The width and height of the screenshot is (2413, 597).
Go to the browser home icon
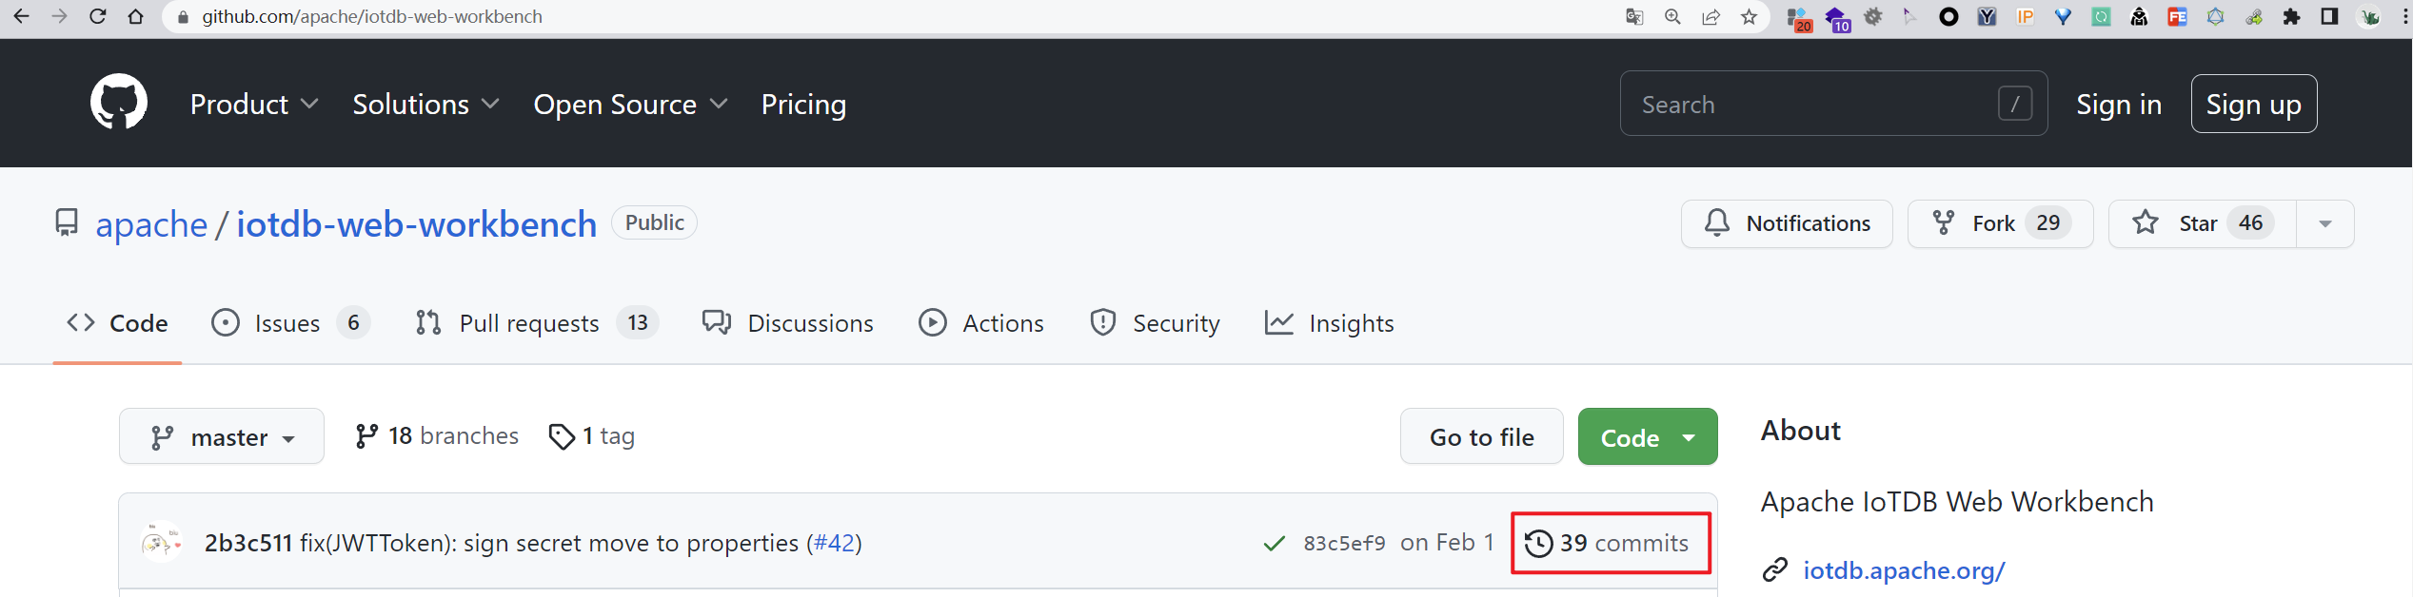click(135, 16)
